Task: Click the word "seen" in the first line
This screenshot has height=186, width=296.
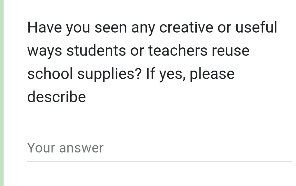Action: tap(110, 27)
